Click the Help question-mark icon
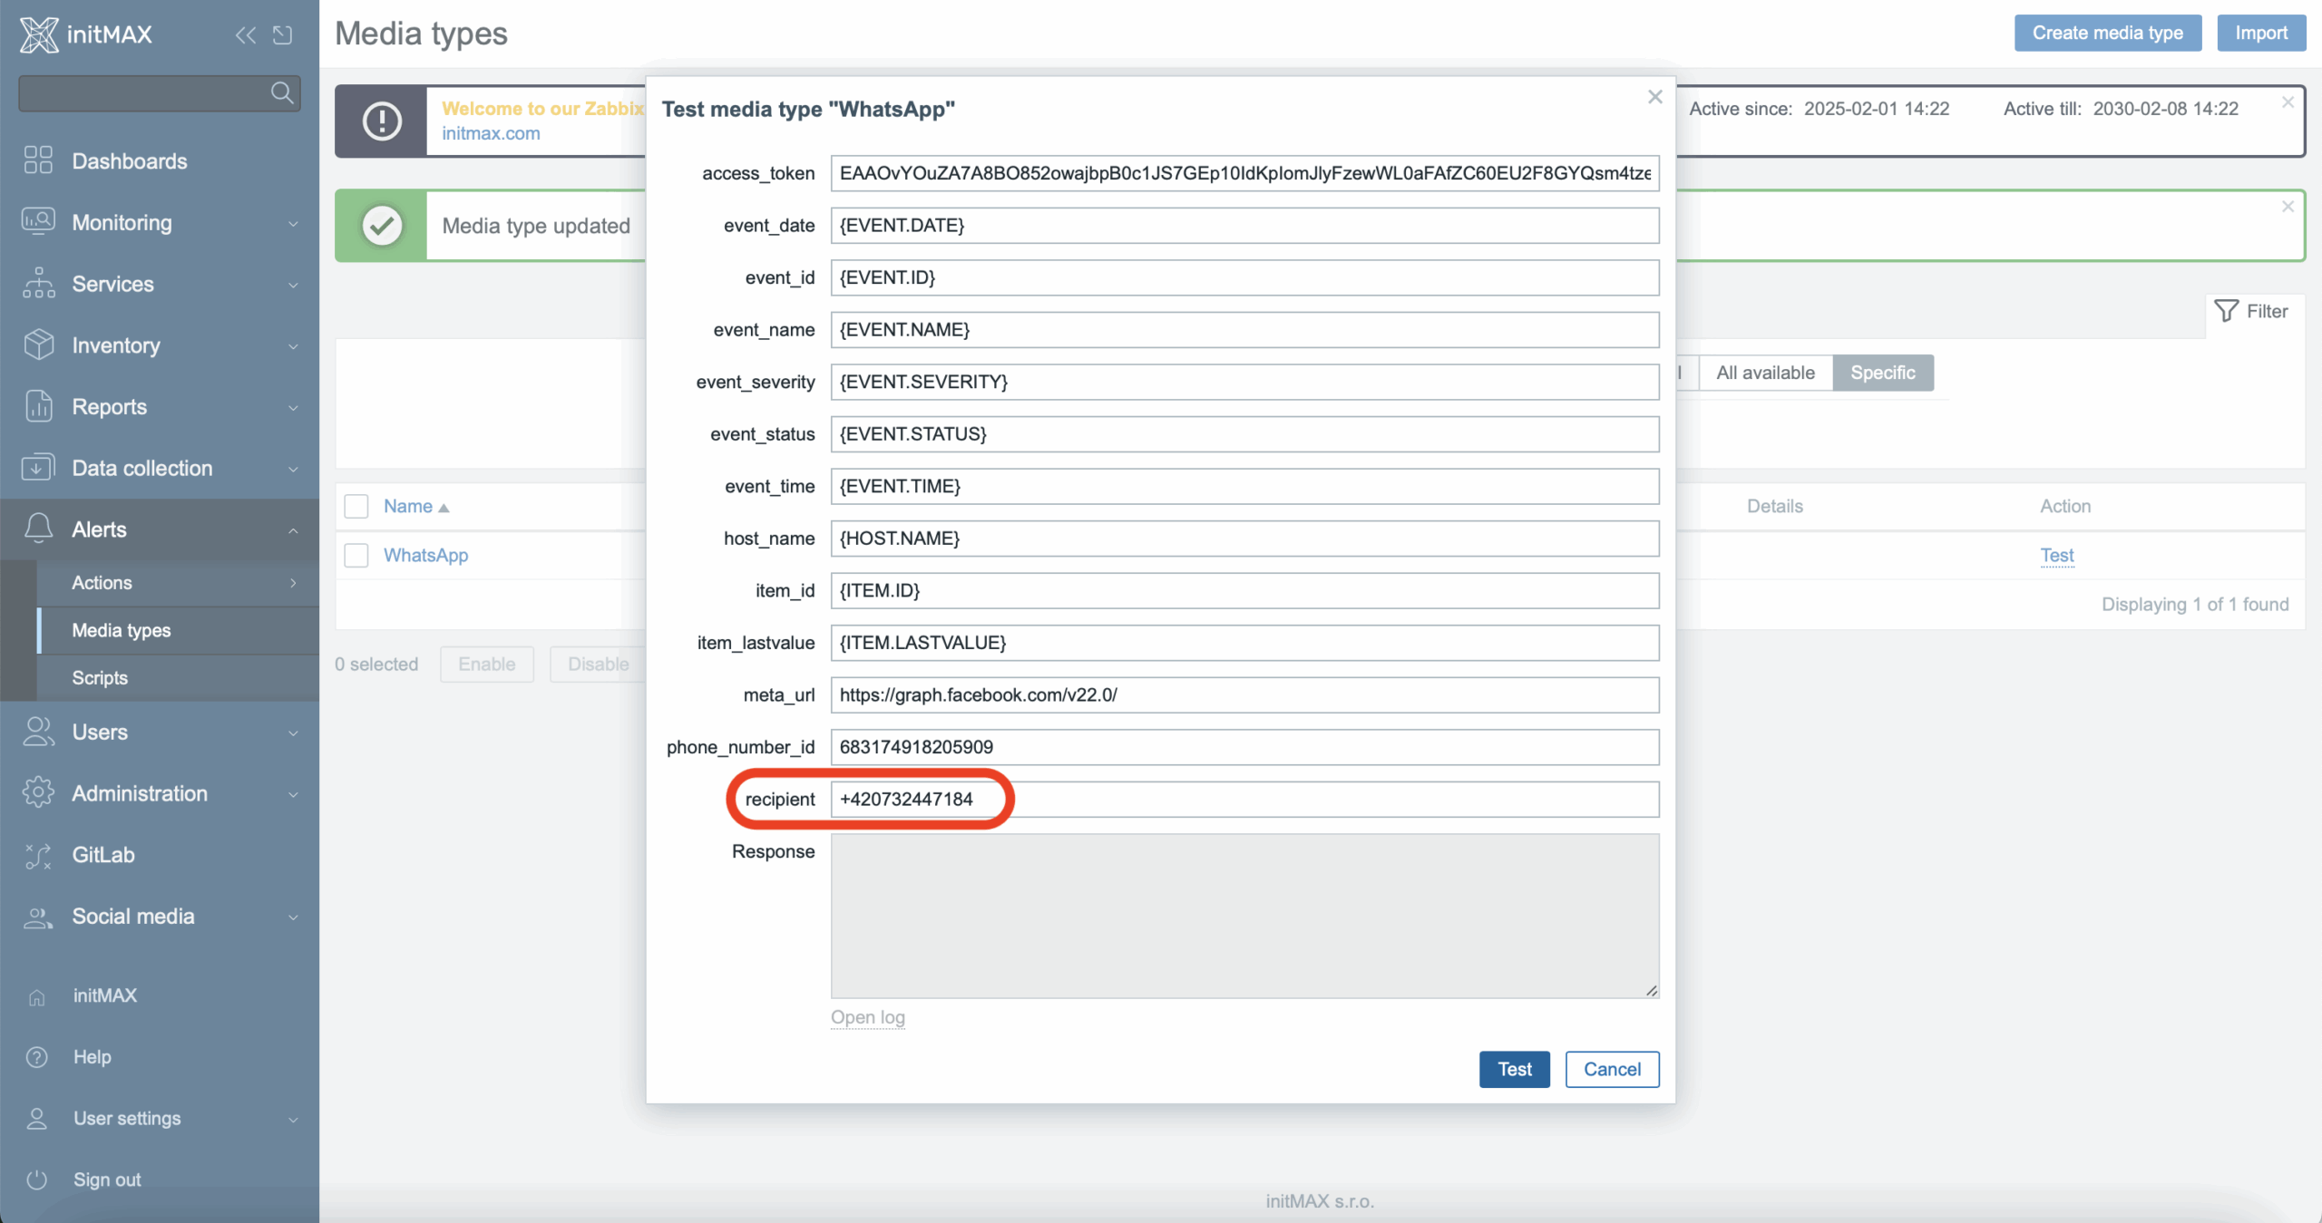Image resolution: width=2322 pixels, height=1223 pixels. 37,1057
